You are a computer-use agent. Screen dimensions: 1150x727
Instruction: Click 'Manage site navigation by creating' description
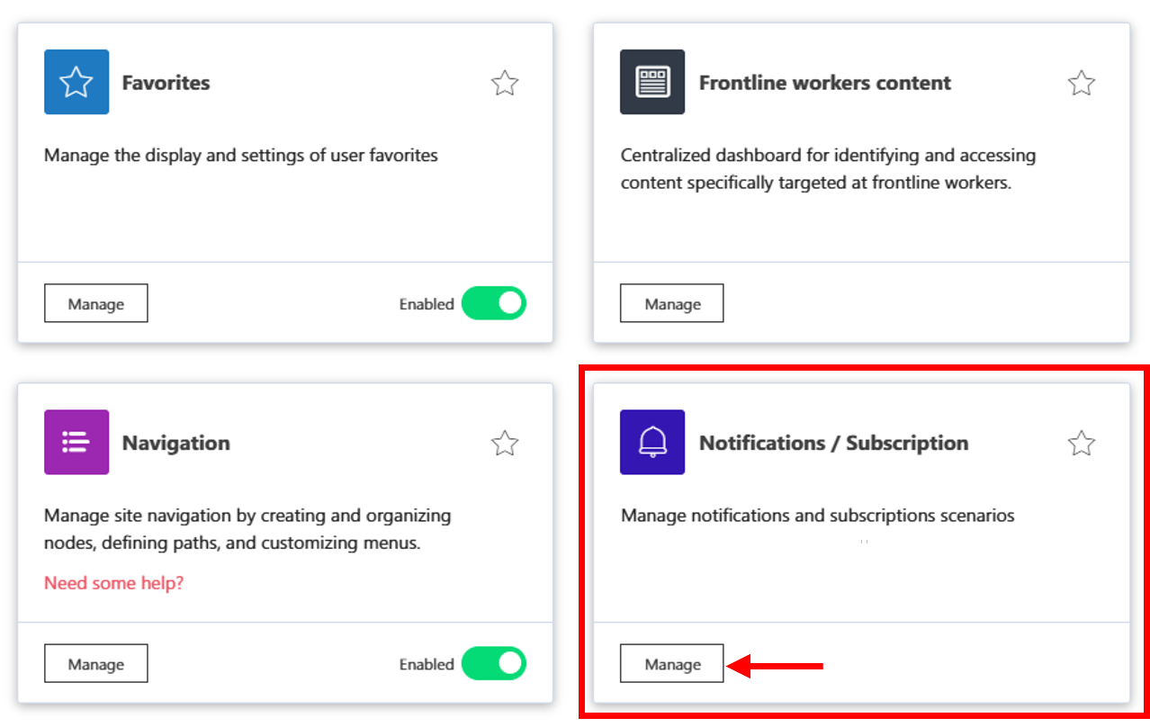[x=247, y=529]
